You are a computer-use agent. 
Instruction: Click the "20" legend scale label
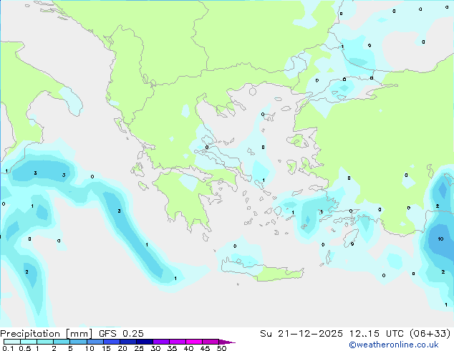pyautogui.click(x=122, y=348)
